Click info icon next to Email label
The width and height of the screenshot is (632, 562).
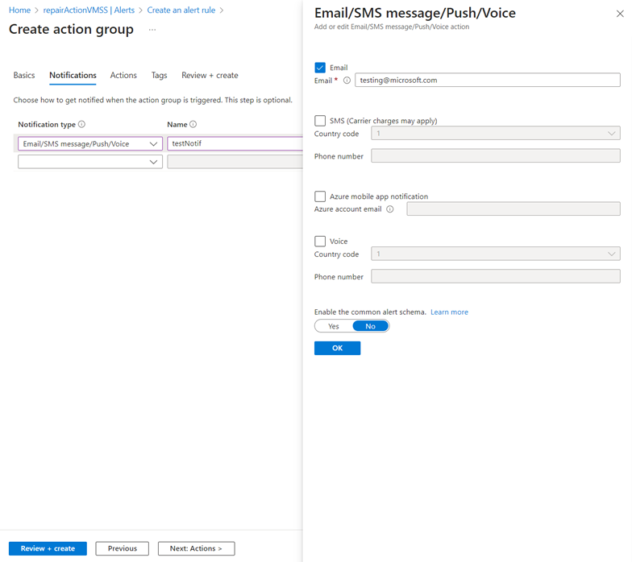point(347,81)
